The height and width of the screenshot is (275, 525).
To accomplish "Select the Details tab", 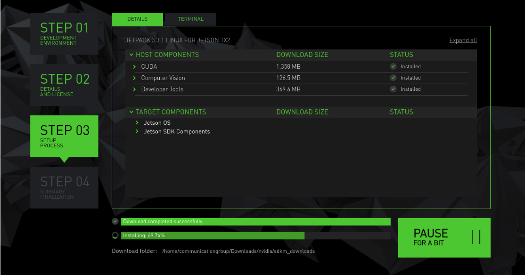I will pyautogui.click(x=137, y=19).
